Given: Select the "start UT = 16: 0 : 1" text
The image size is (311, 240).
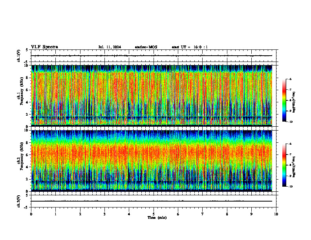Looking at the screenshot, I should click(190, 47).
